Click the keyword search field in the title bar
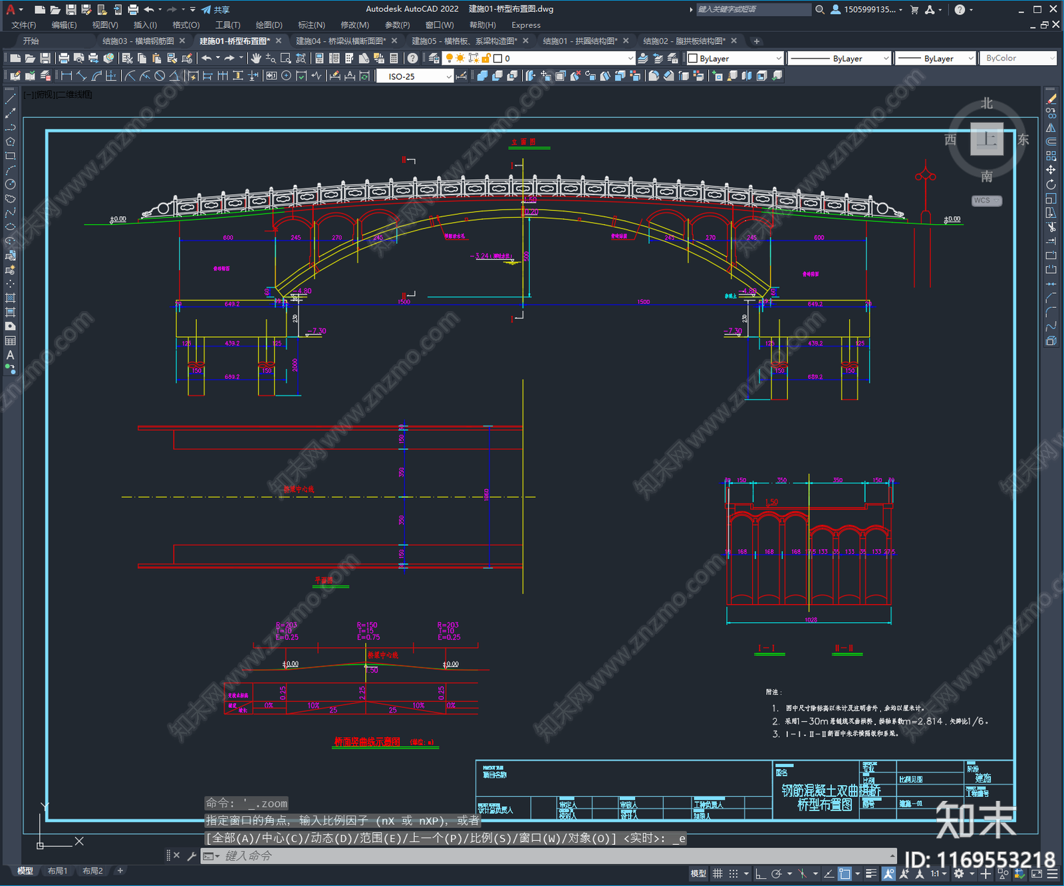 753,9
